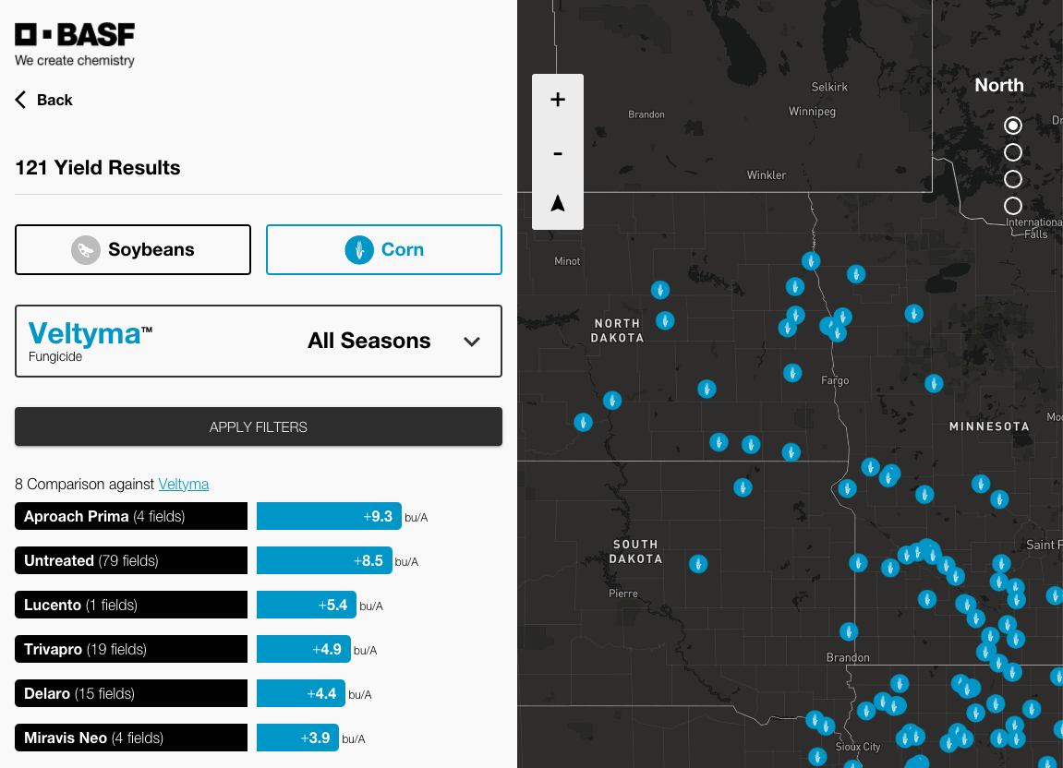Open the All Seasons label selector

coord(368,341)
